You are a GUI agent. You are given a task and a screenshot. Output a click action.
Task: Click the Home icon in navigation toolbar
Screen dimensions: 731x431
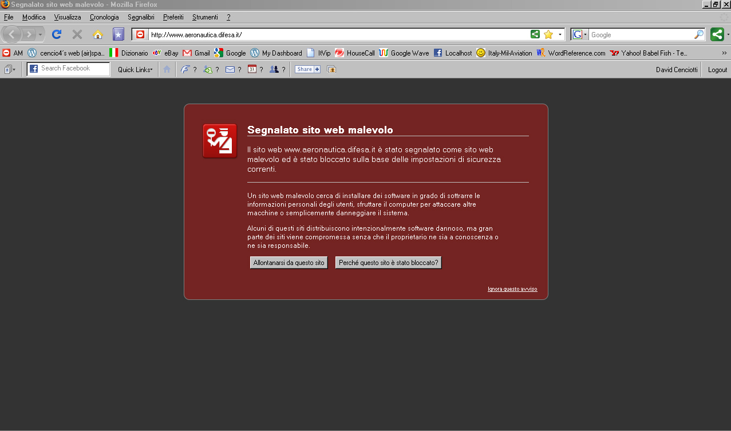(x=98, y=34)
